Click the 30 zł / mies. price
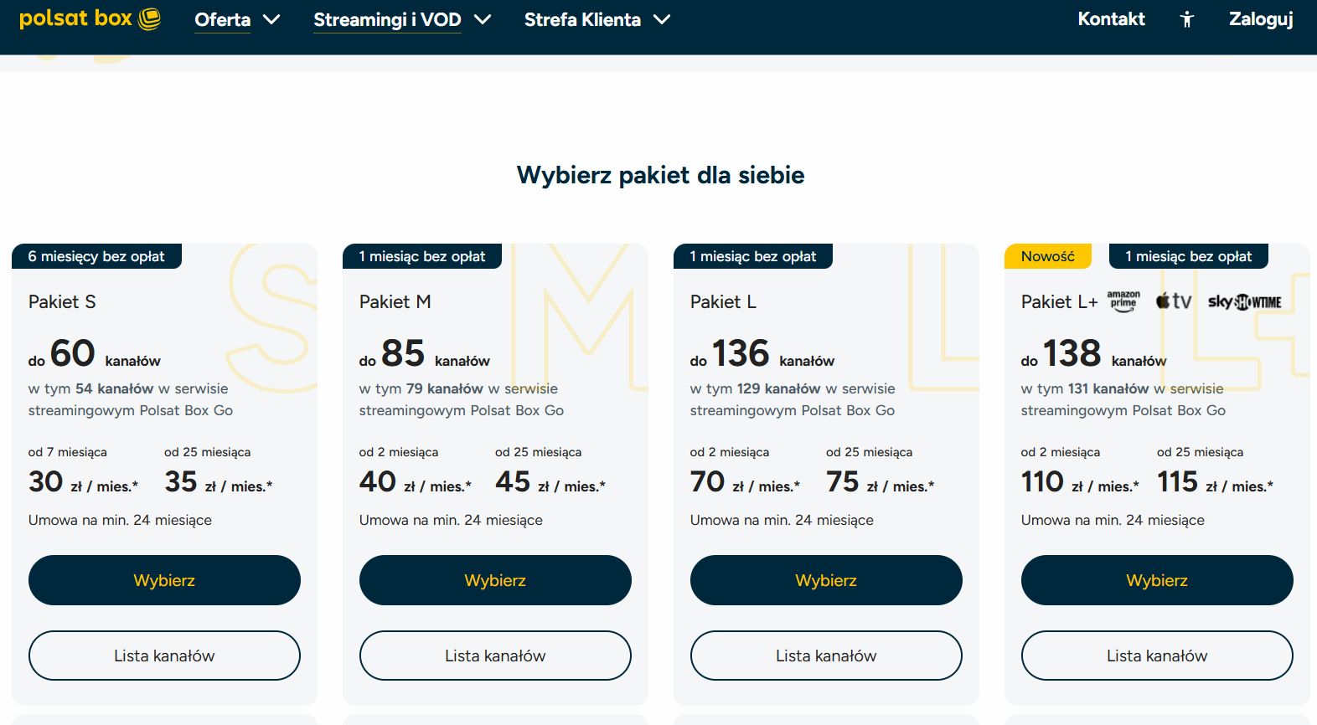This screenshot has width=1317, height=725. pos(84,482)
